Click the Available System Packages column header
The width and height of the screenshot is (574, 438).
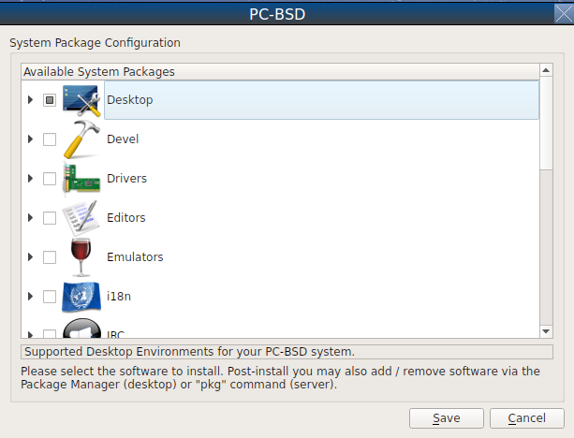click(x=280, y=72)
